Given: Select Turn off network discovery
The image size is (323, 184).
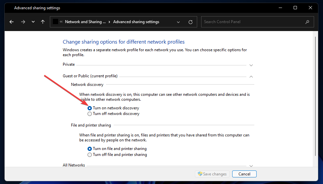Looking at the screenshot, I should coord(90,114).
